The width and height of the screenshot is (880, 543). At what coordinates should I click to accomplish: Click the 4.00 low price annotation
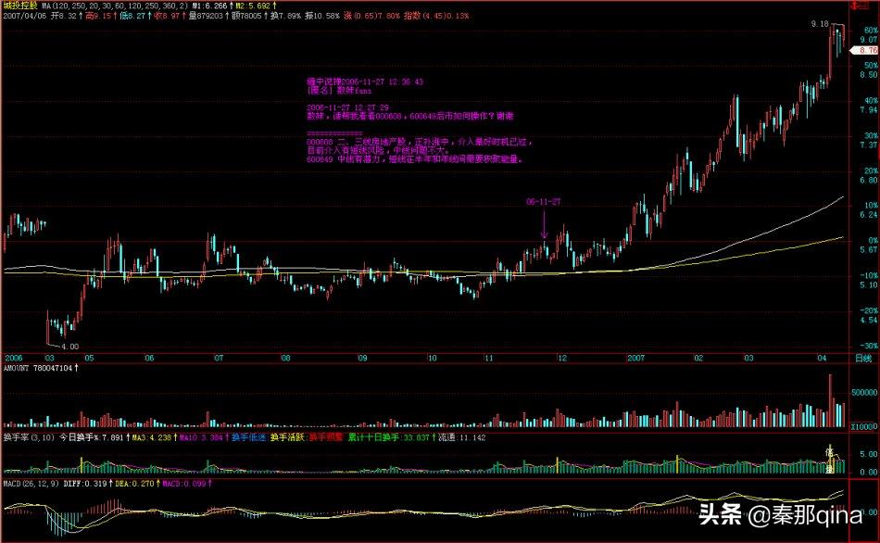click(70, 347)
